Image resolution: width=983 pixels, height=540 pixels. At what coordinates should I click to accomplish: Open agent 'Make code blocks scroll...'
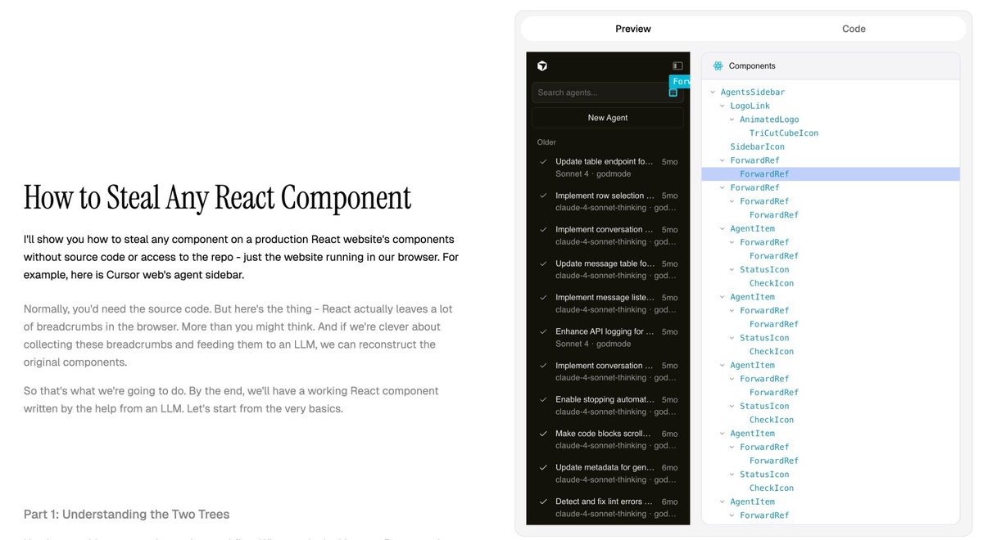tap(608, 439)
